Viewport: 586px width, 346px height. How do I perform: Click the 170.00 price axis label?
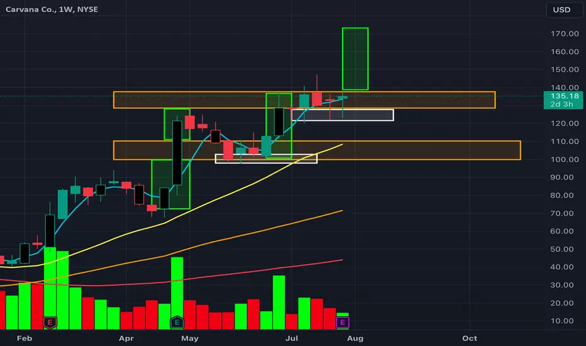(x=565, y=34)
